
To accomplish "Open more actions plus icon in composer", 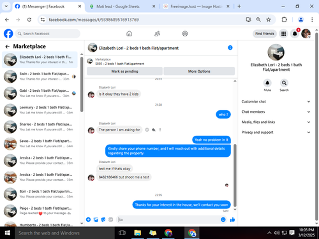I will point(88,219).
